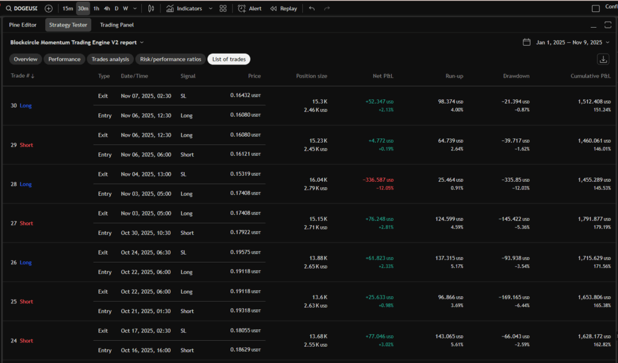Open the Risk/performance ratios section

coord(170,59)
